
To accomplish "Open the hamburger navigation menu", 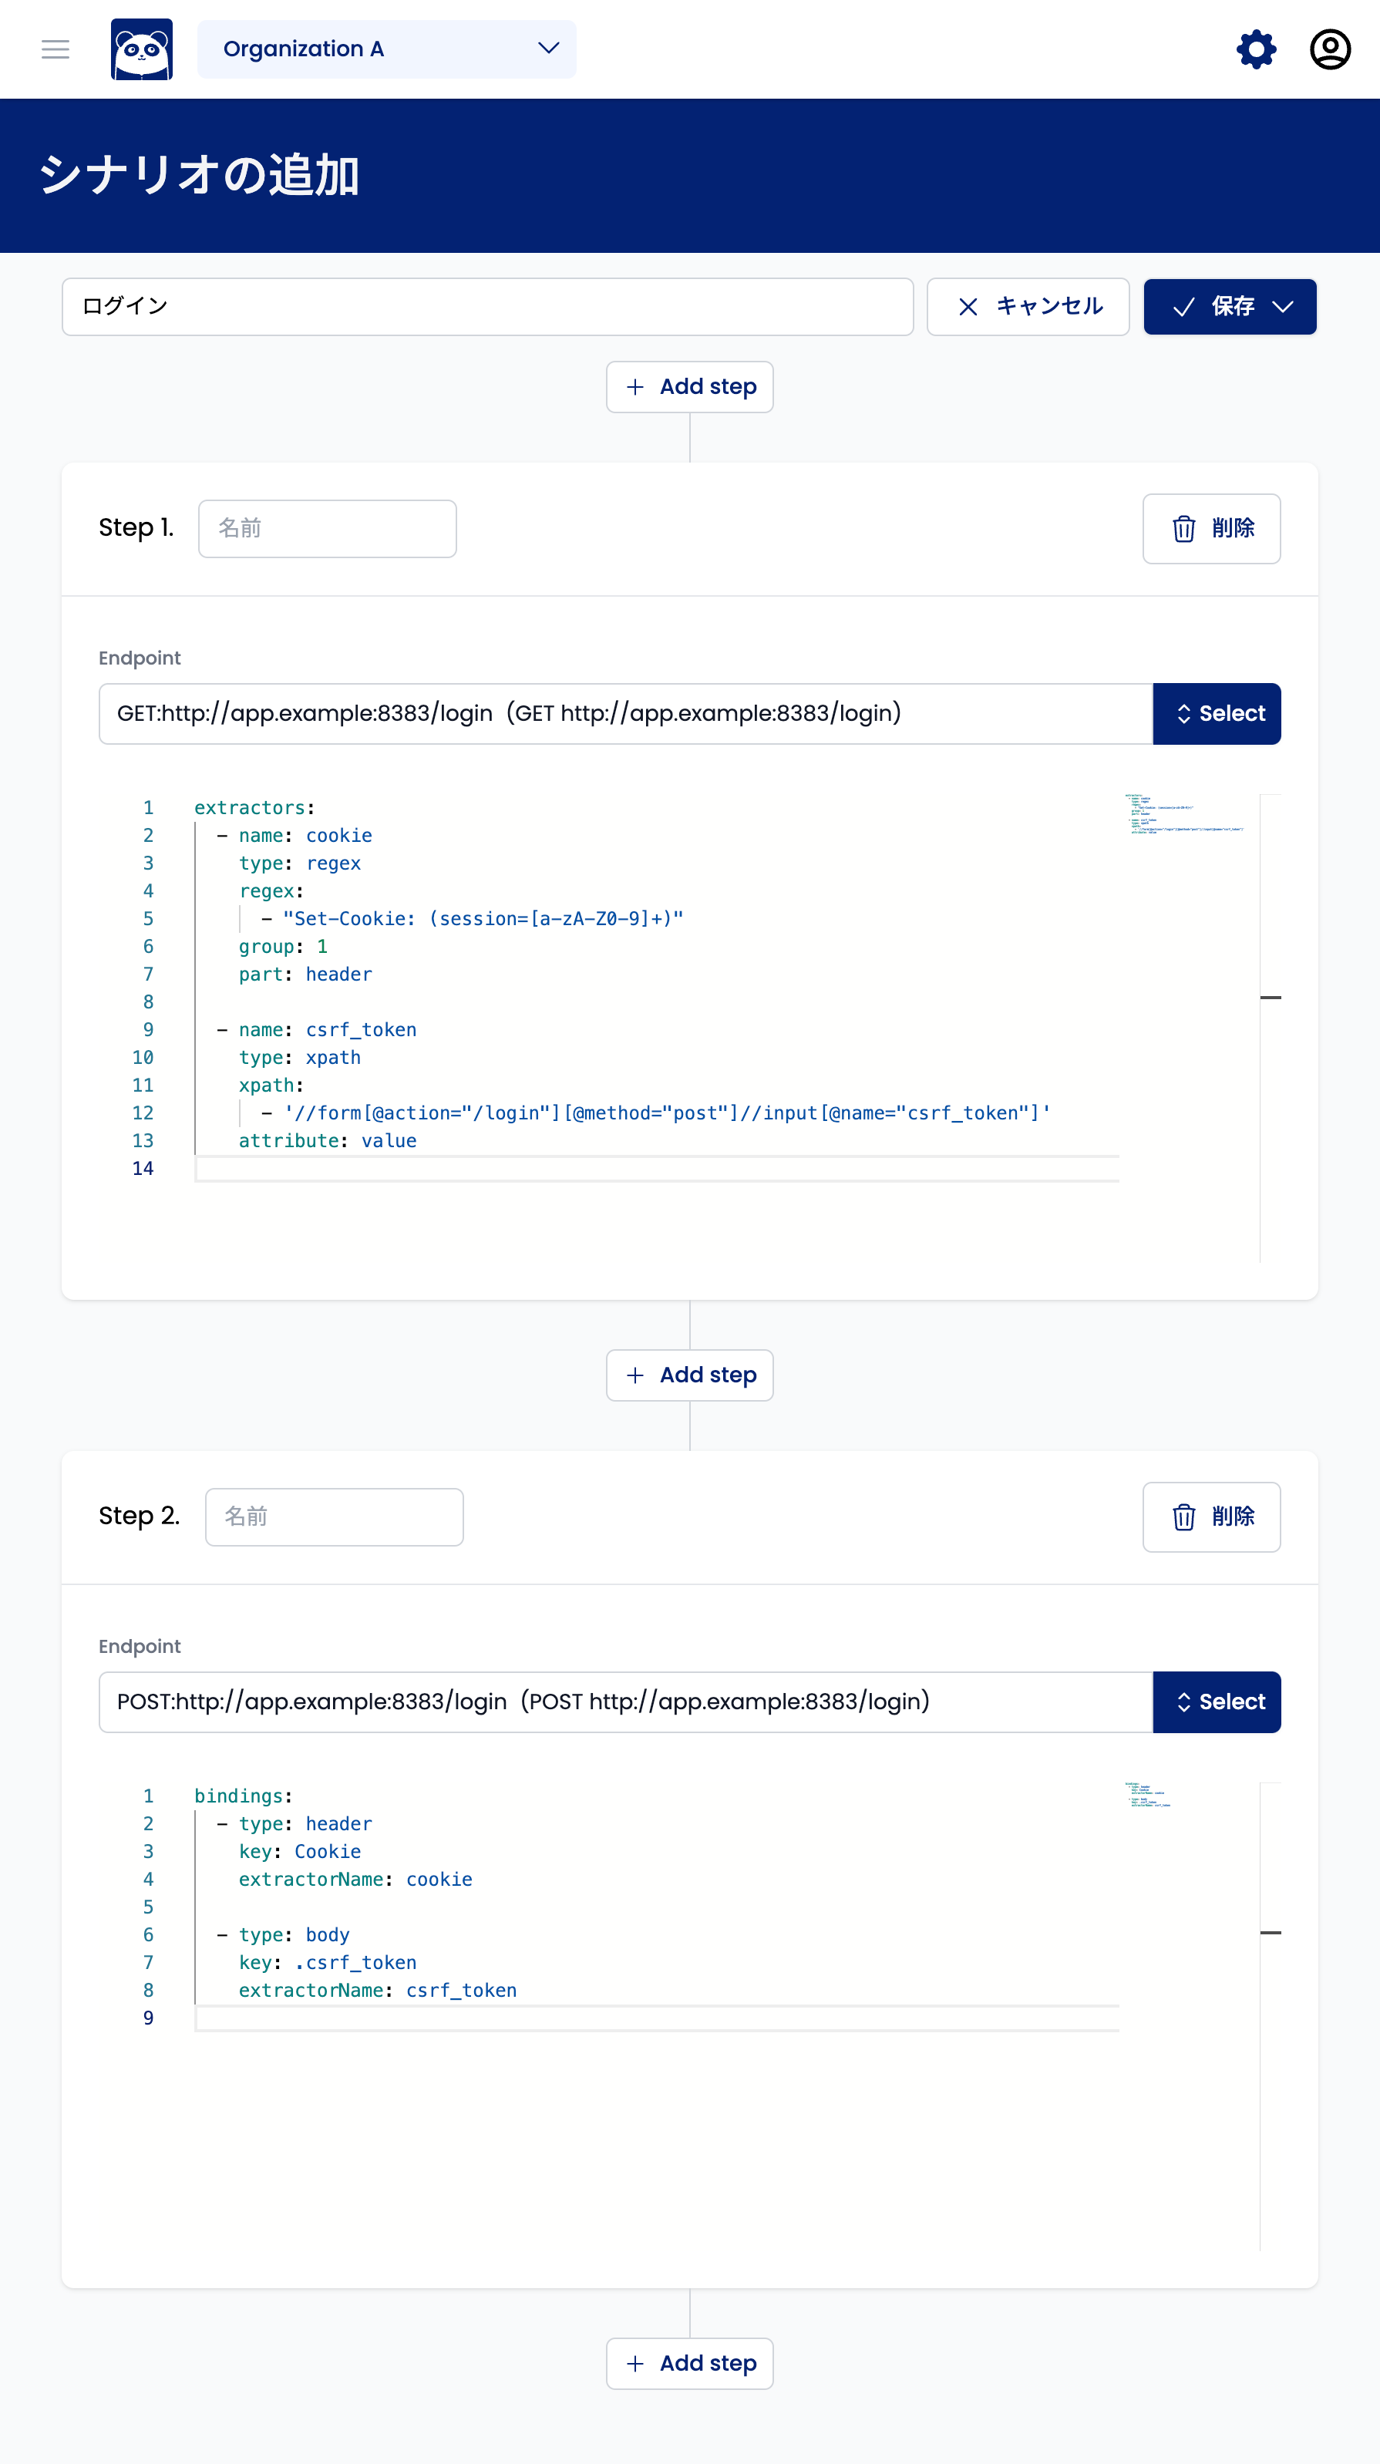I will [56, 50].
